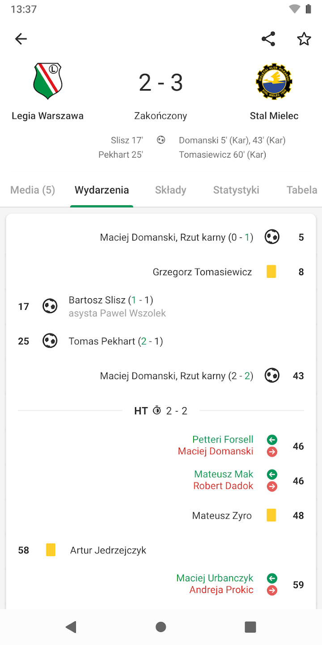Screen dimensions: 322x645
Task: Select Petteri Forsell substitution entry
Action: [x=223, y=439]
